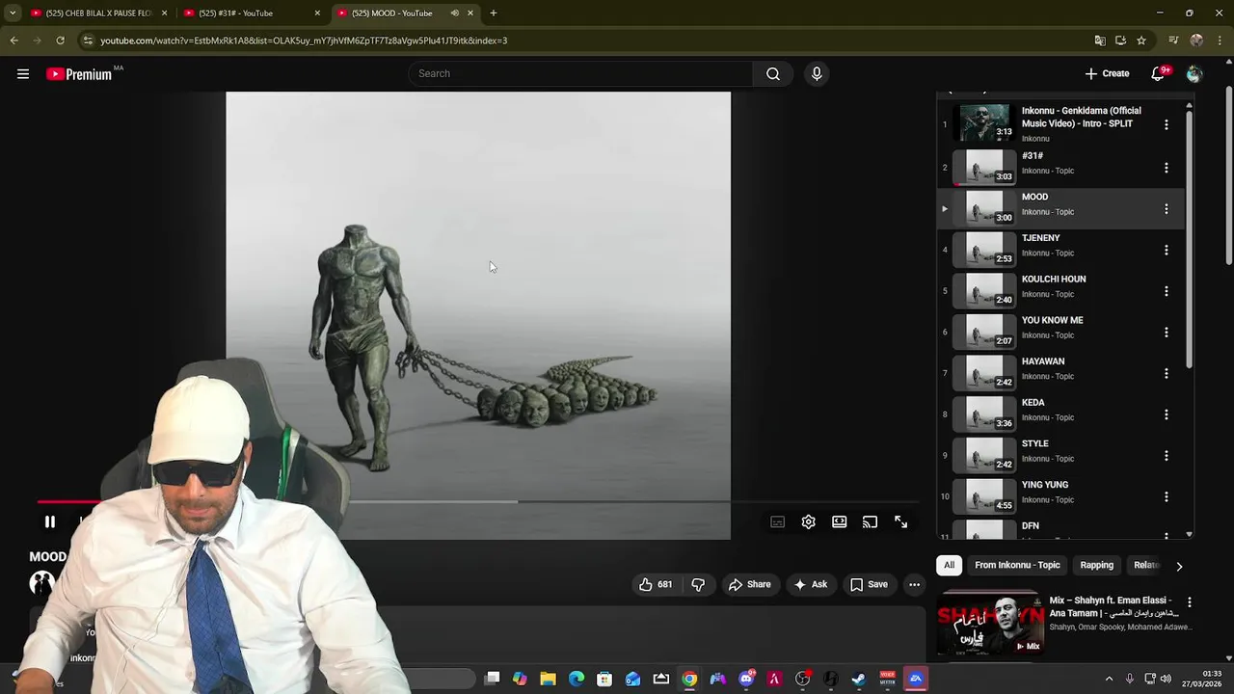The image size is (1234, 694).
Task: Select the Rapping filter chip
Action: pyautogui.click(x=1096, y=565)
